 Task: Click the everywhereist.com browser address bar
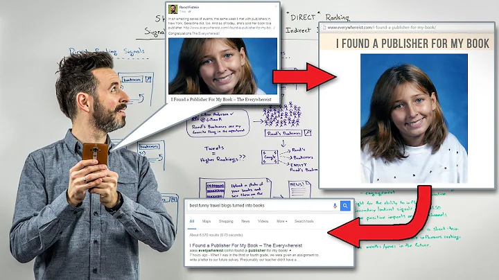click(408, 28)
